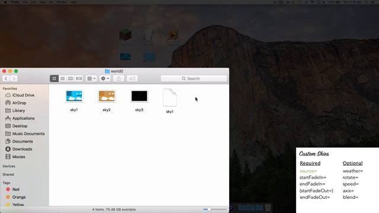Click the "rotate=" text
This screenshot has height=213, width=379.
[x=351, y=177]
